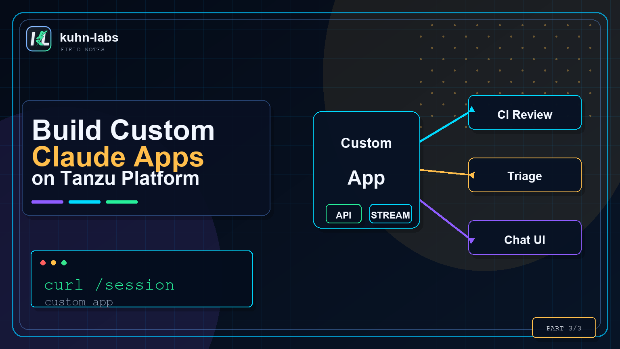The width and height of the screenshot is (620, 349).
Task: Click the large 'App' label in center box
Action: pos(366,178)
